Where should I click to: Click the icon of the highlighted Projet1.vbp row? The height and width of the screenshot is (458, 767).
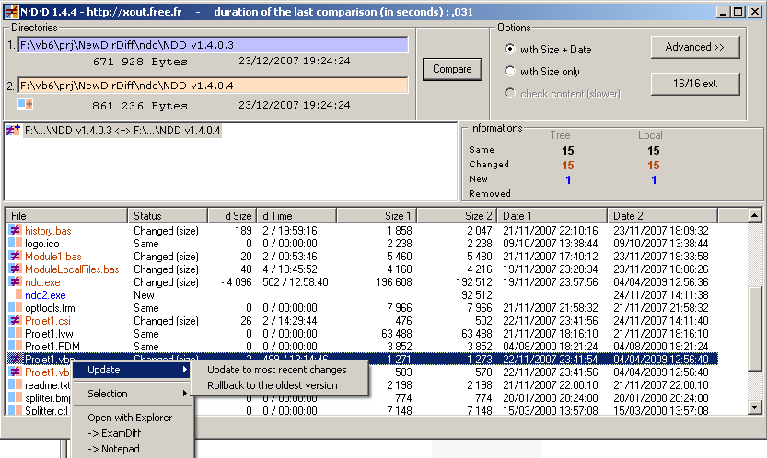tap(15, 359)
